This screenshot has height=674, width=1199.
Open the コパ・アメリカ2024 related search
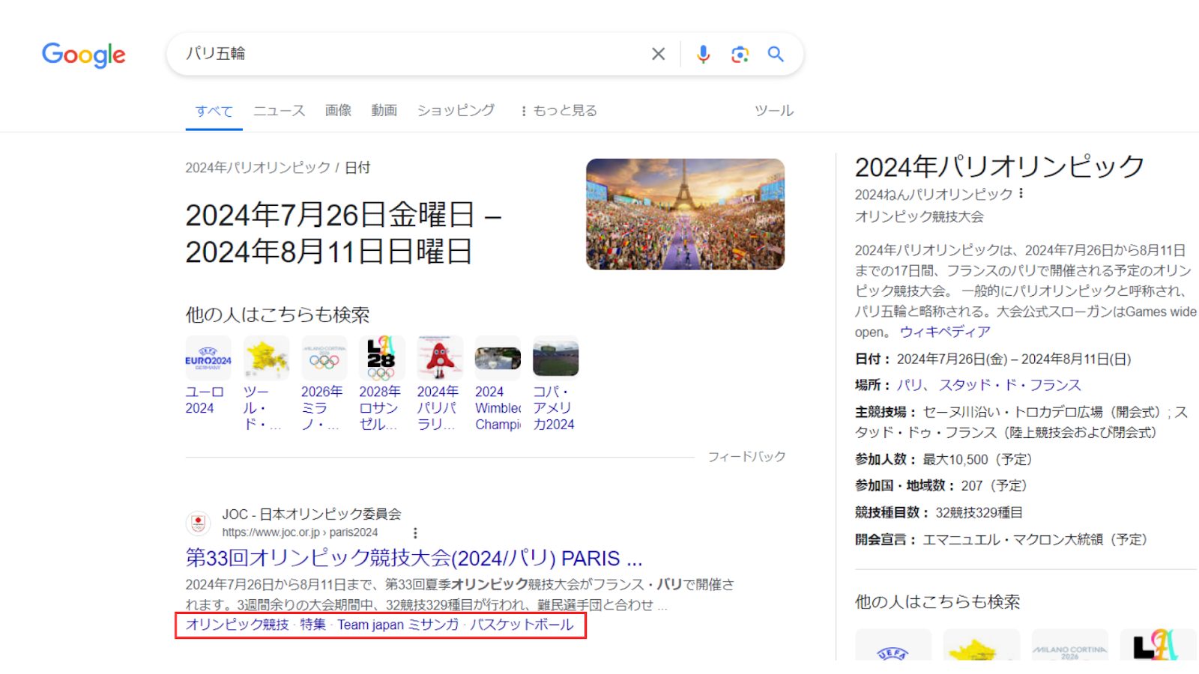click(x=555, y=383)
